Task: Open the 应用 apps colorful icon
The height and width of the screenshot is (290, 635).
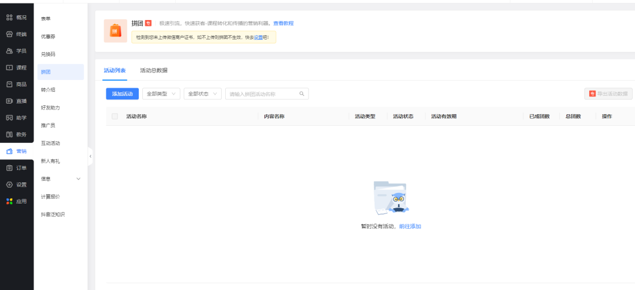Action: point(9,201)
